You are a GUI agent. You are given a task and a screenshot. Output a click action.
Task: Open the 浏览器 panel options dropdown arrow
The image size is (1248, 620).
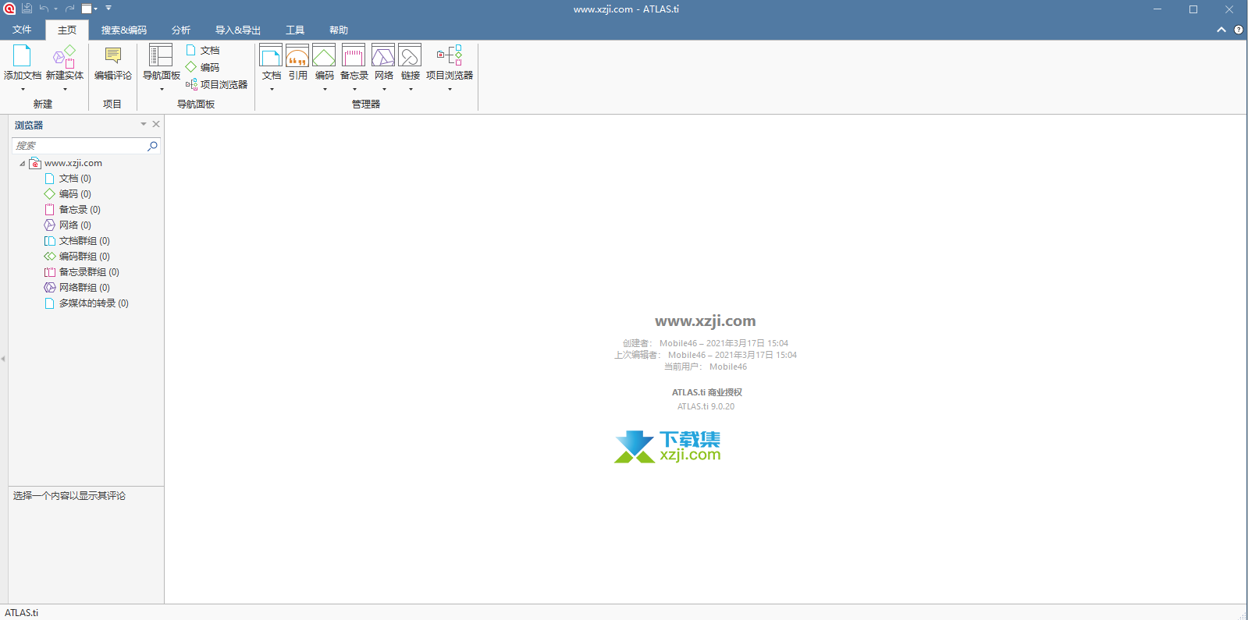coord(144,124)
